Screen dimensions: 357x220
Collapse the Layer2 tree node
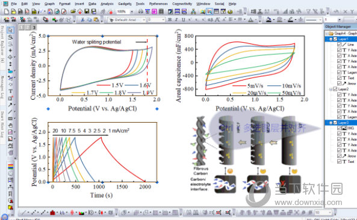331,89
